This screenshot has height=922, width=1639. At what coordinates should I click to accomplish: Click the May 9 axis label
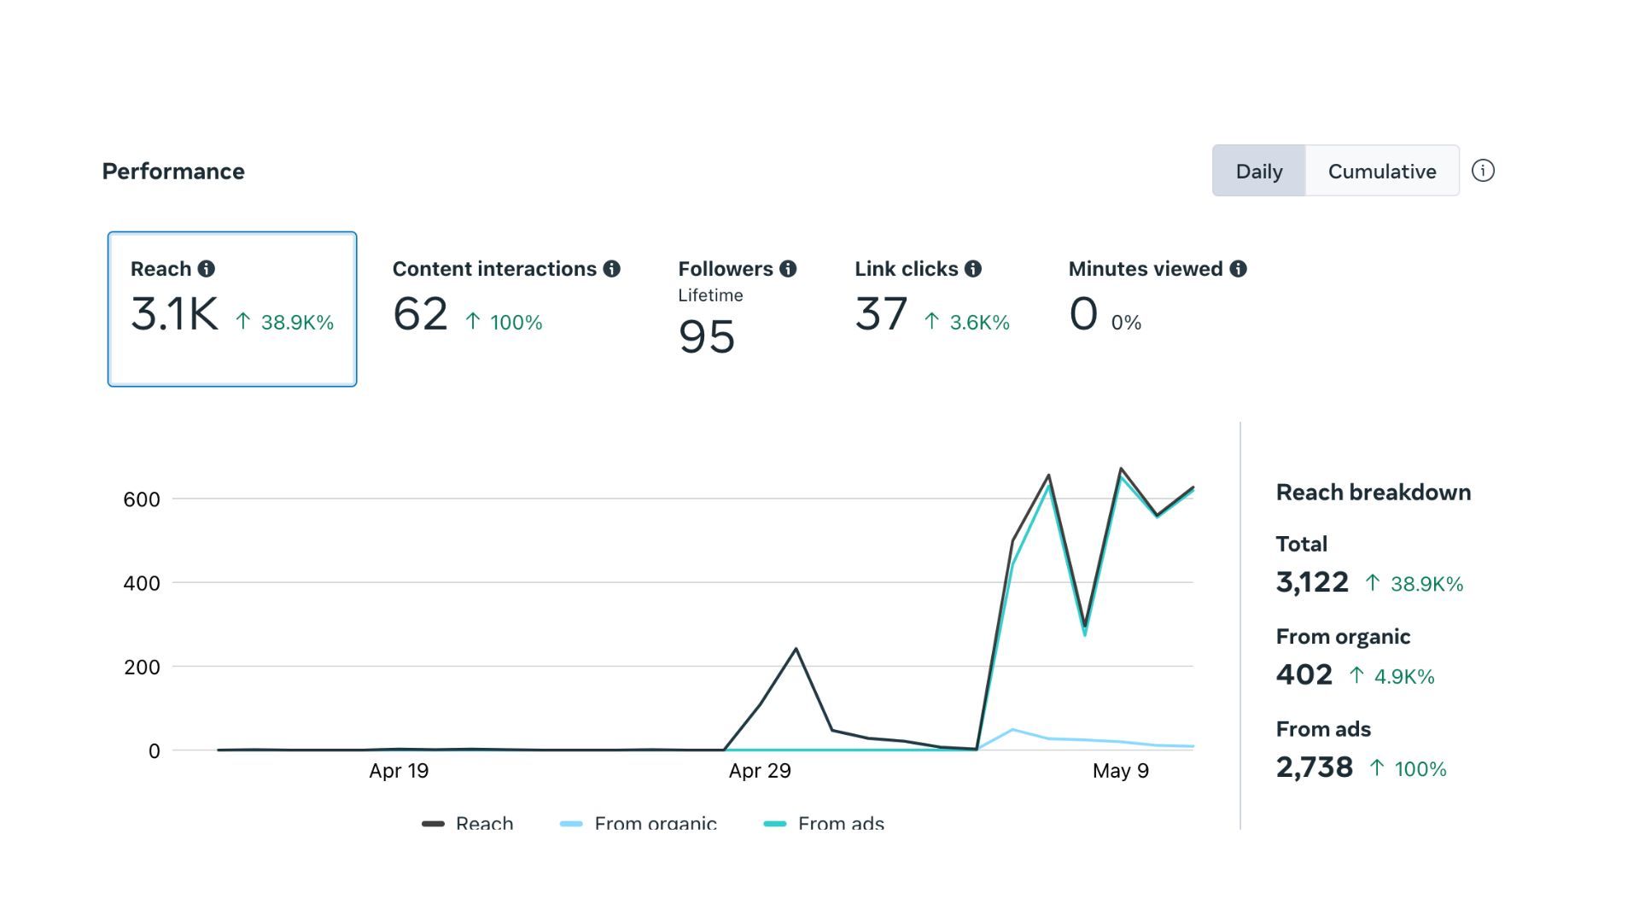[1121, 771]
